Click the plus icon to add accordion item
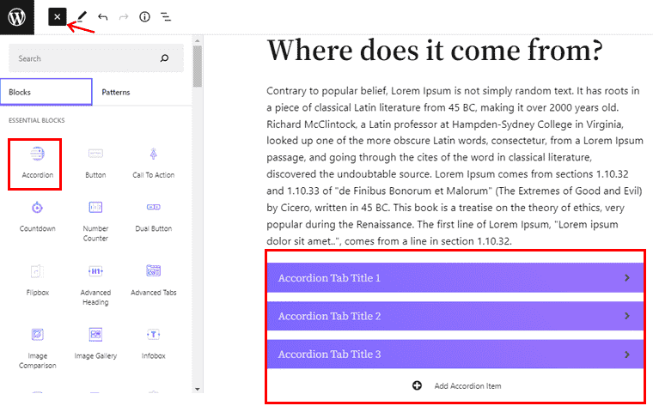The image size is (653, 412). coord(417,385)
